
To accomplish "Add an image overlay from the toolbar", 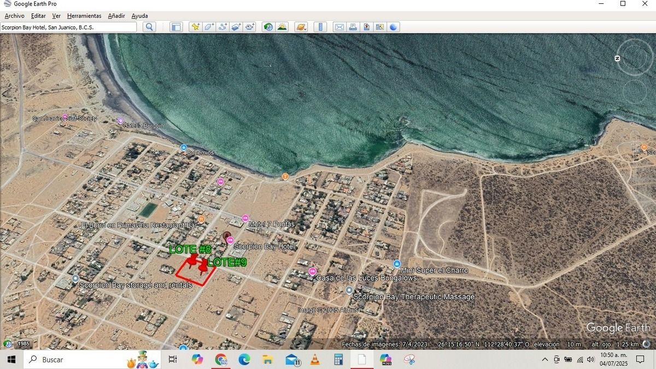I will (236, 27).
